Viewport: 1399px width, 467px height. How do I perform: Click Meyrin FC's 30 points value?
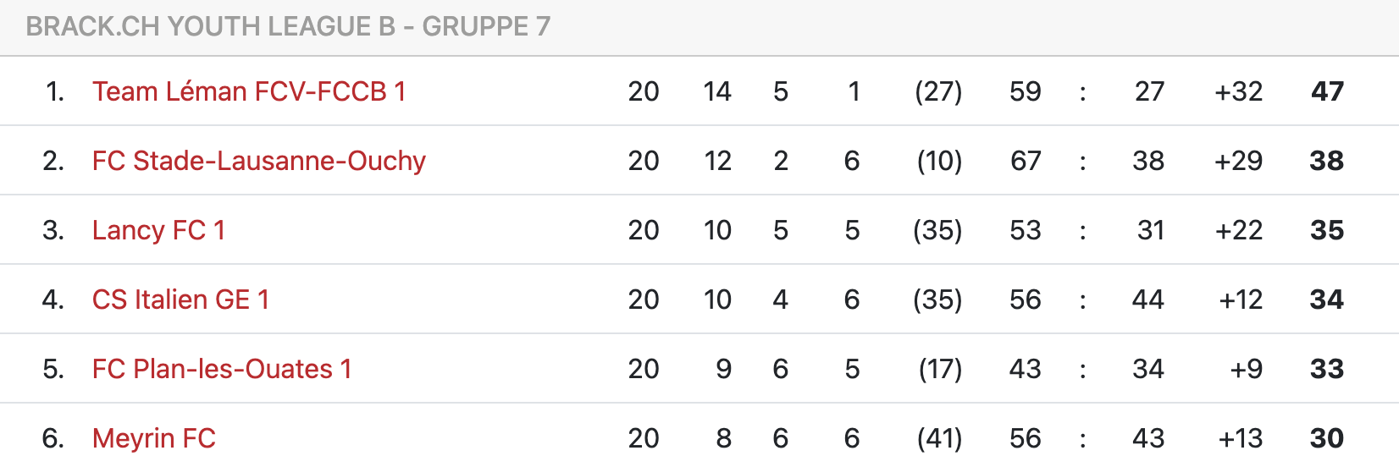coord(1327,438)
